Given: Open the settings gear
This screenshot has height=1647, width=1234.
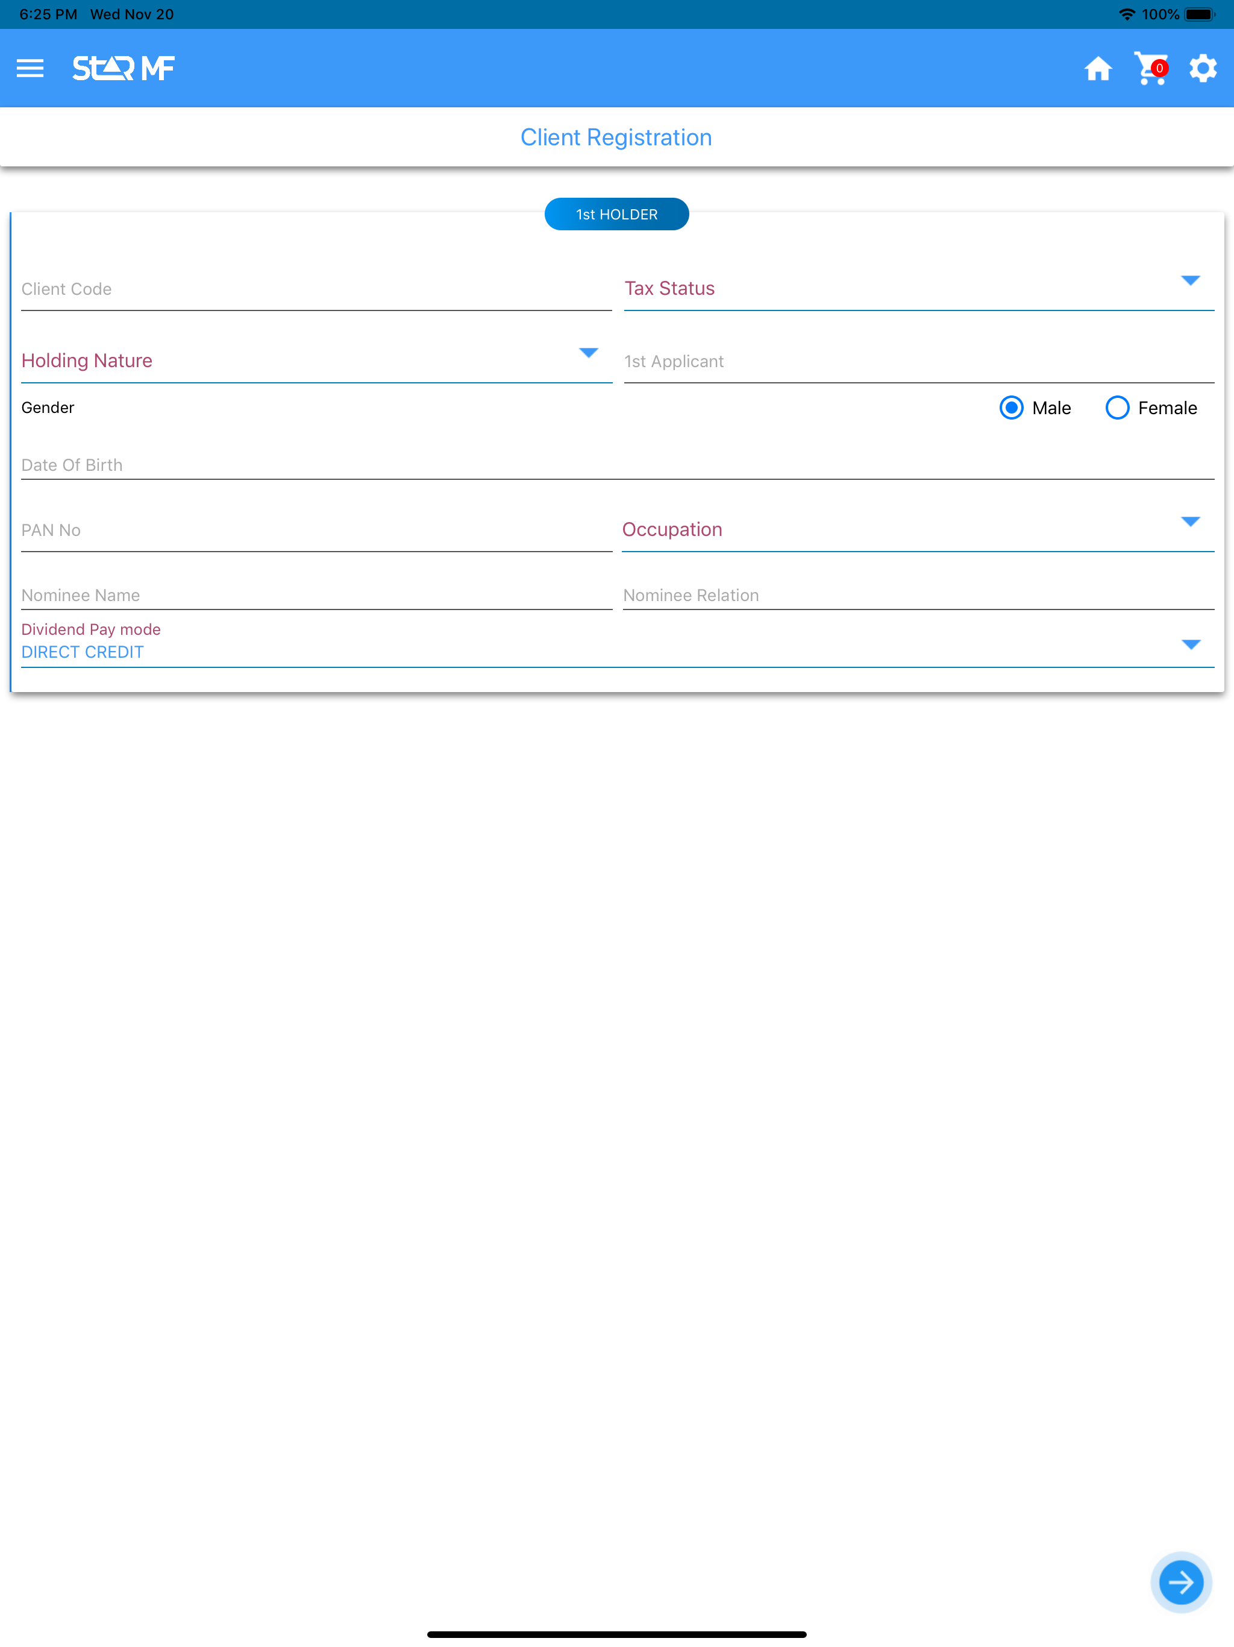Looking at the screenshot, I should (x=1203, y=69).
